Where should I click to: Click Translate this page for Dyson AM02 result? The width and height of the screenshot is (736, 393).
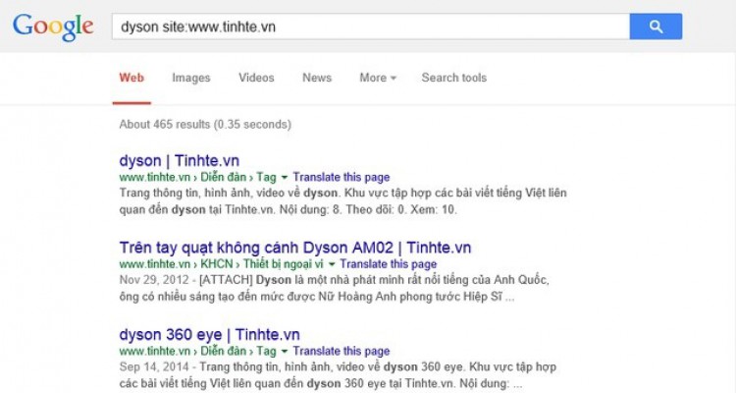(389, 264)
